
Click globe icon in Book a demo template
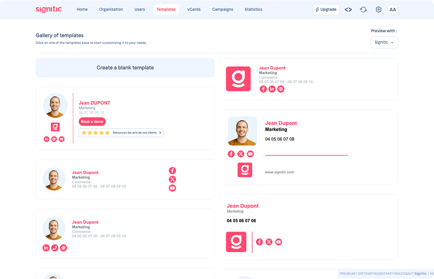(54, 139)
